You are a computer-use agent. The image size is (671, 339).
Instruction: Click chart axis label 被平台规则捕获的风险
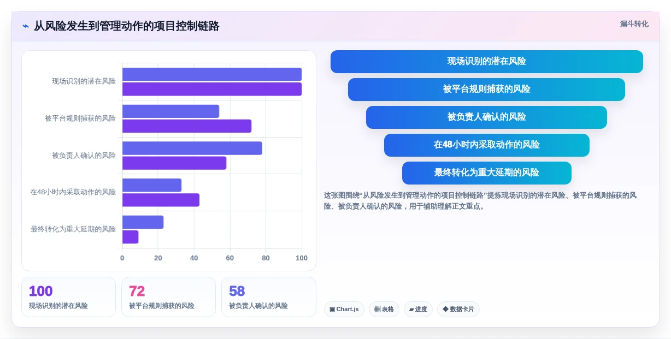coord(80,118)
